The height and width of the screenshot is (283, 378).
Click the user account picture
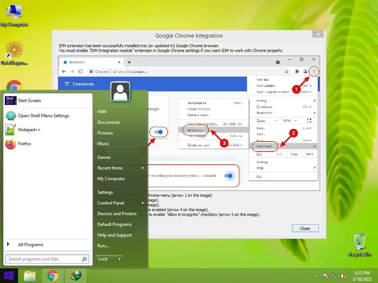click(120, 91)
